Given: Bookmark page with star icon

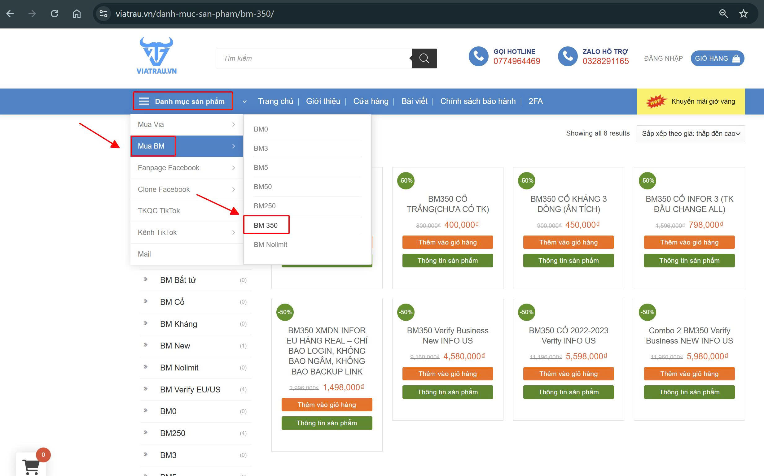Looking at the screenshot, I should (744, 14).
